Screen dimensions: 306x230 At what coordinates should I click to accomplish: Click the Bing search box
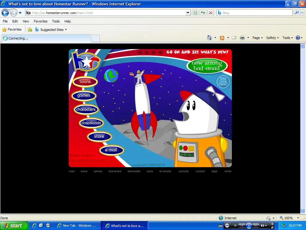[254, 13]
